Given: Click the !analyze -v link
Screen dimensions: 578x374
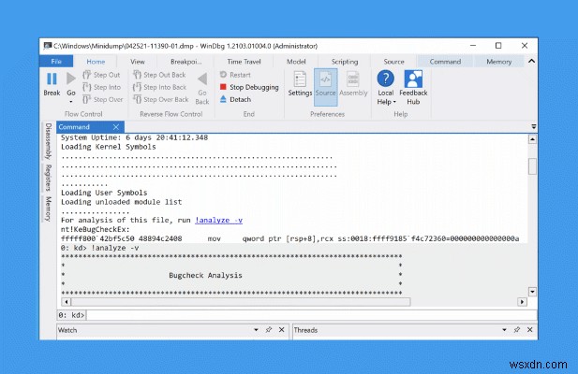Looking at the screenshot, I should (x=218, y=220).
